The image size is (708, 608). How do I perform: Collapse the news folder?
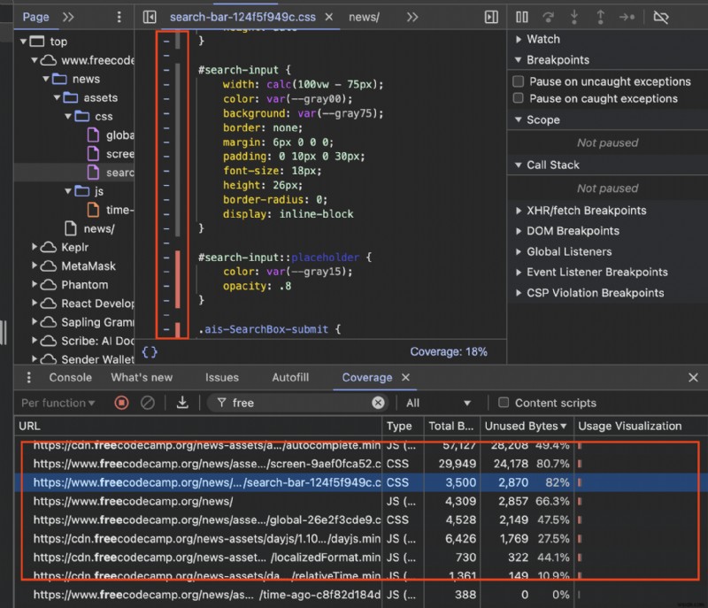(46, 79)
